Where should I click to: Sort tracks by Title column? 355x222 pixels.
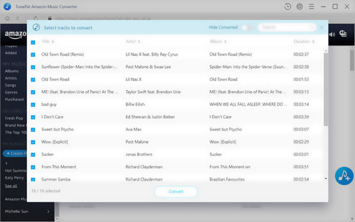[x=48, y=41]
